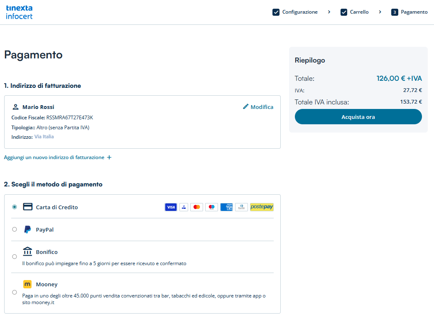Image resolution: width=434 pixels, height=319 pixels.
Task: Select Mooney payment radio button
Action: pyautogui.click(x=15, y=292)
